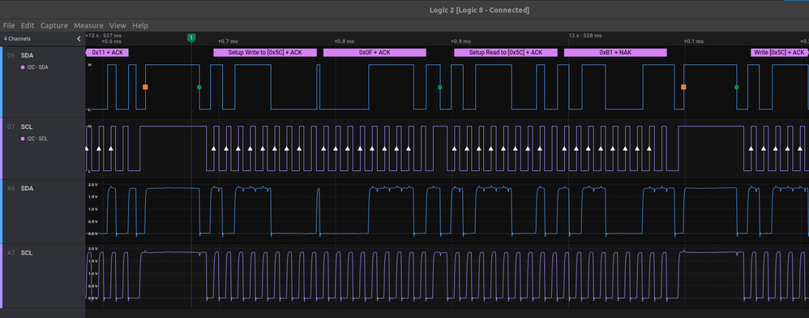Image resolution: width=809 pixels, height=318 pixels.
Task: Click the green start dot before Setup Write
Action: pyautogui.click(x=199, y=88)
